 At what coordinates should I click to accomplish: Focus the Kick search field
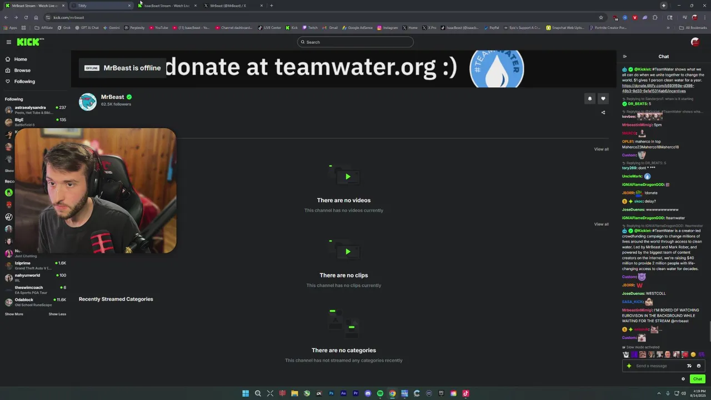355,42
